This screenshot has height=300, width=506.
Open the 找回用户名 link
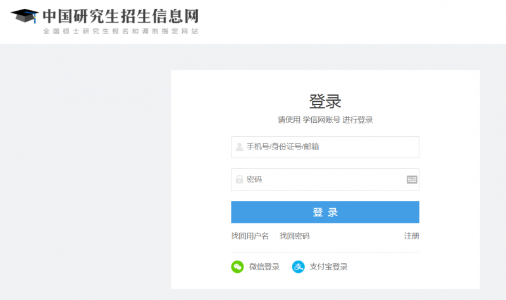point(250,236)
